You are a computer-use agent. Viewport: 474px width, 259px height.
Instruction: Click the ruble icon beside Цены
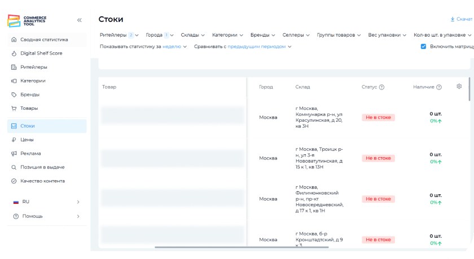(14, 140)
